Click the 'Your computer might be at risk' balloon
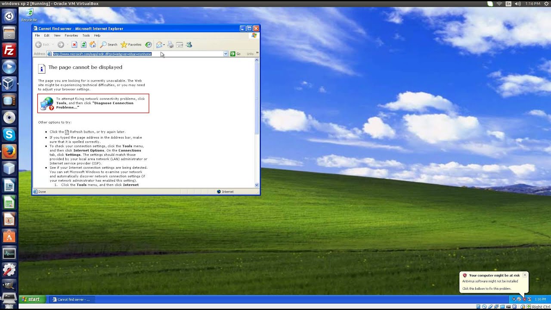551x310 pixels. point(493,282)
